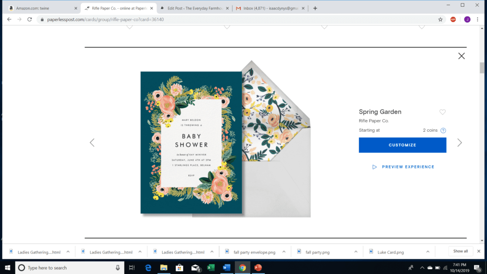Open Microsoft Edge from the taskbar
487x274 pixels.
click(148, 267)
